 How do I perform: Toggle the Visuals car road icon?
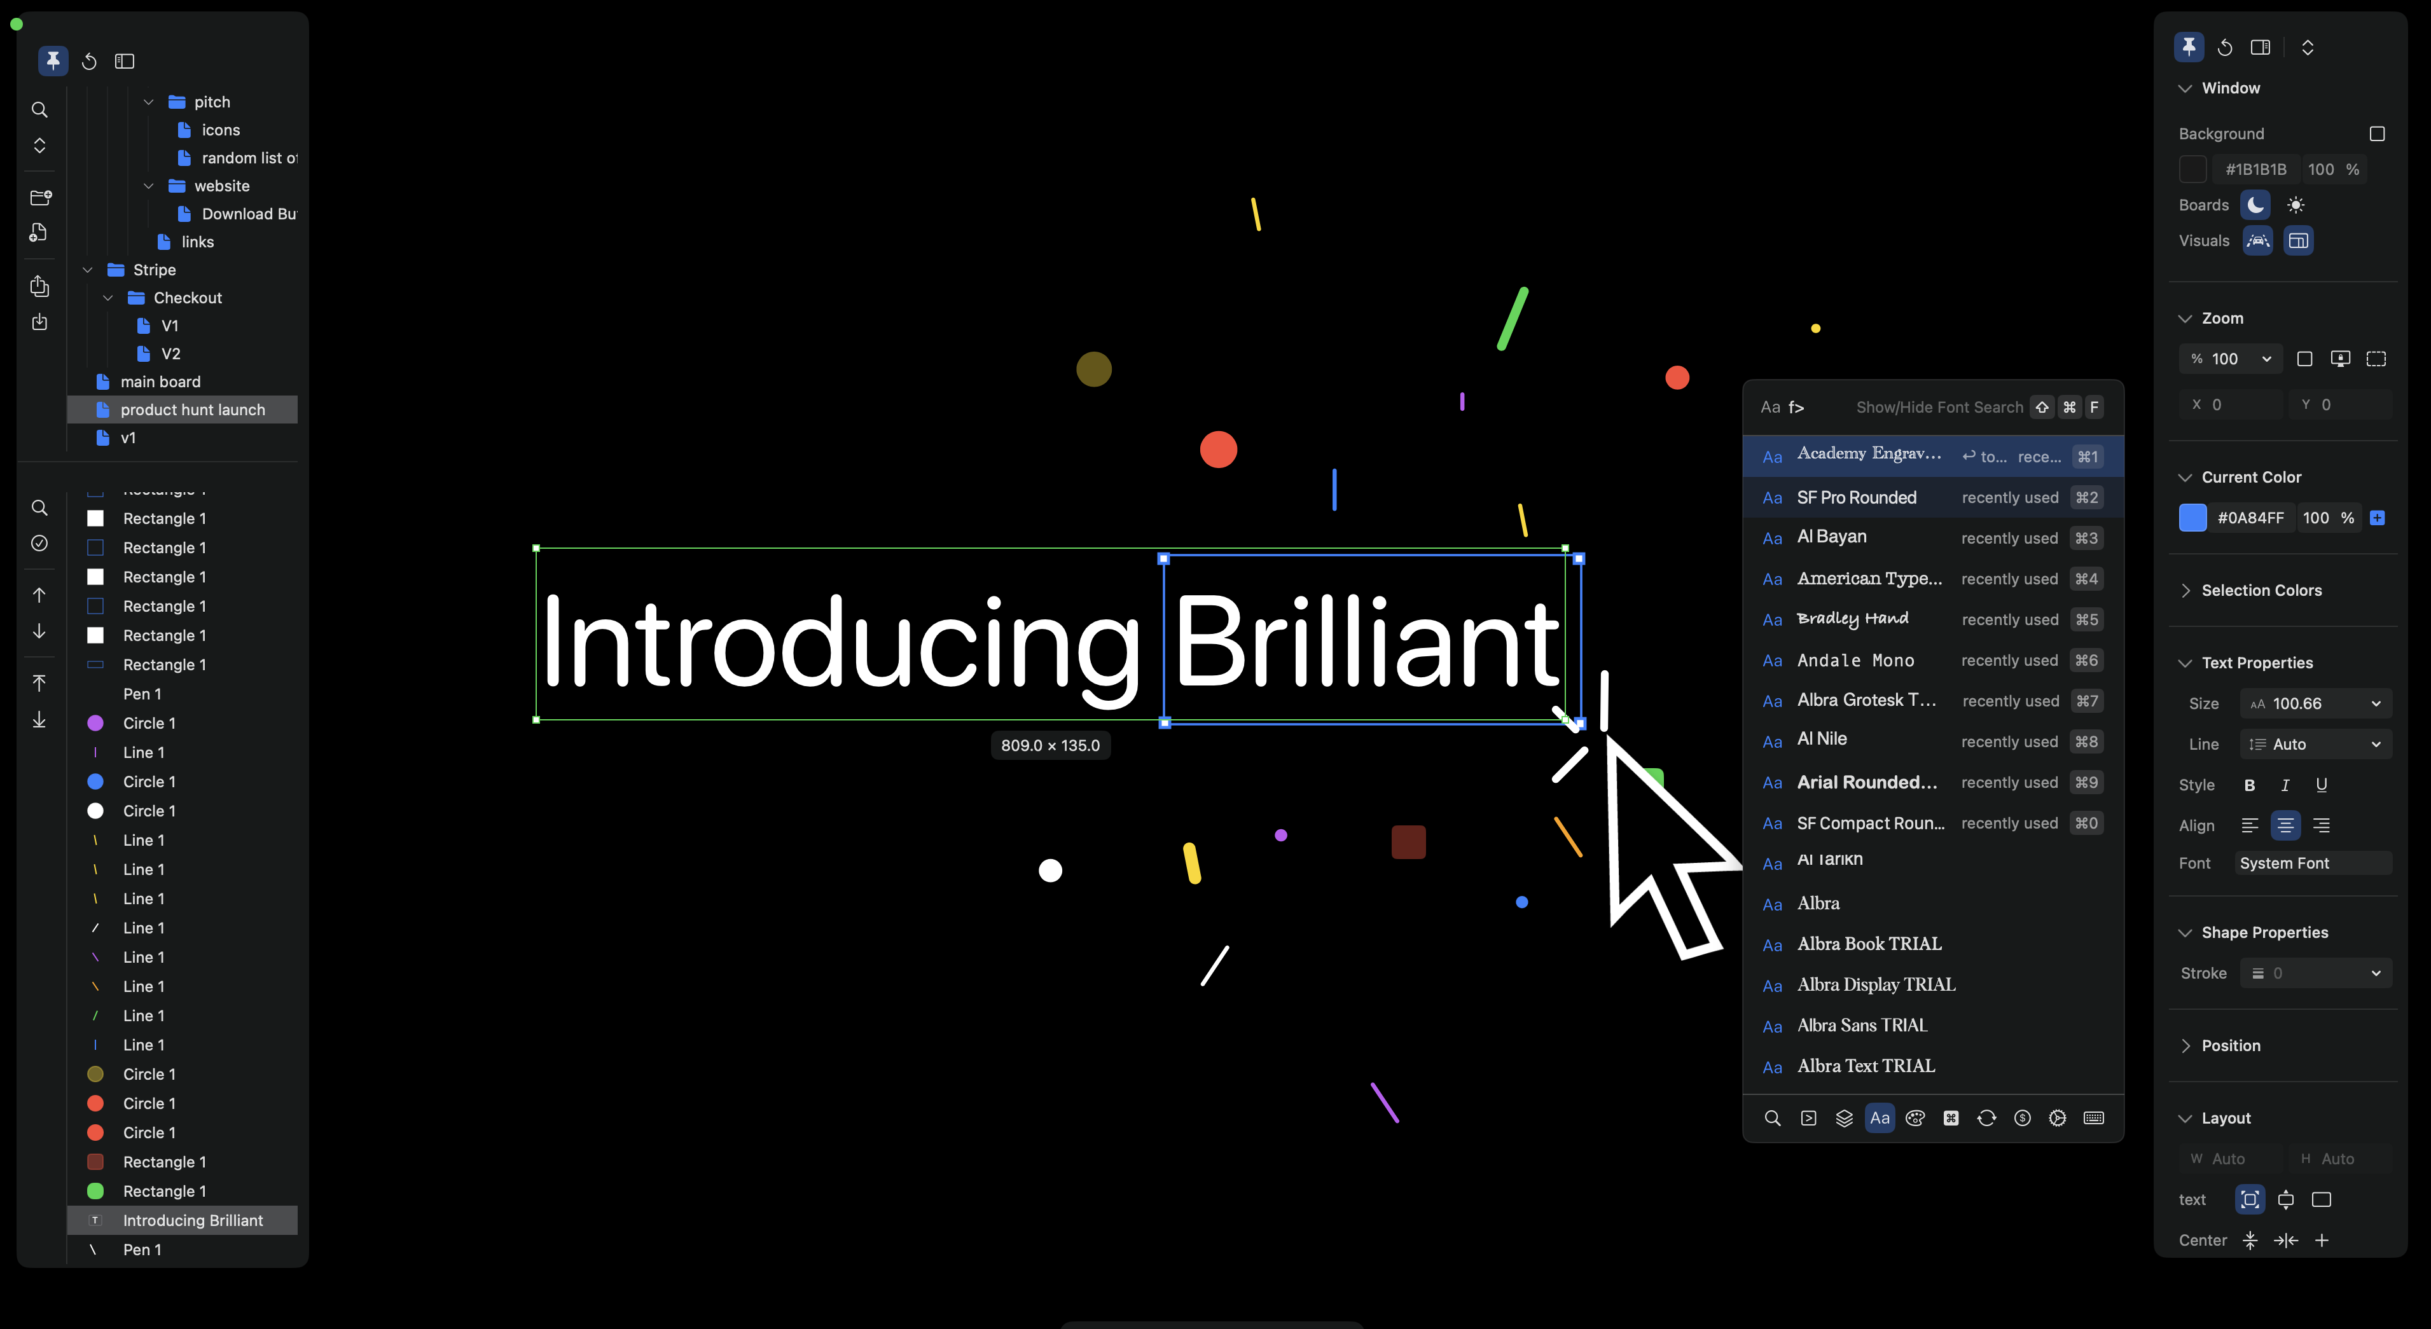point(2257,240)
